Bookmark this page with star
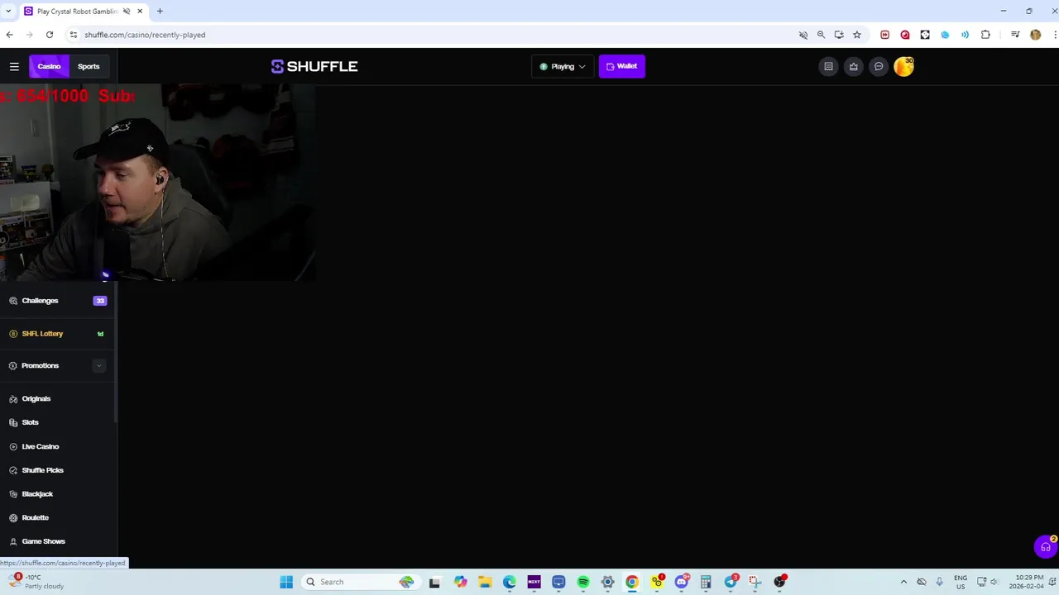Viewport: 1059px width, 595px height. point(857,35)
